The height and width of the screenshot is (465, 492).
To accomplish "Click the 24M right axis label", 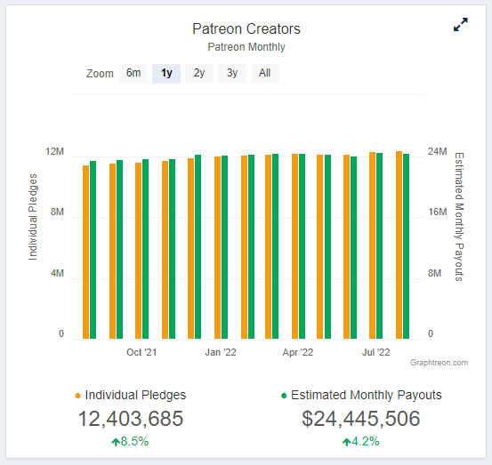I will 438,151.
